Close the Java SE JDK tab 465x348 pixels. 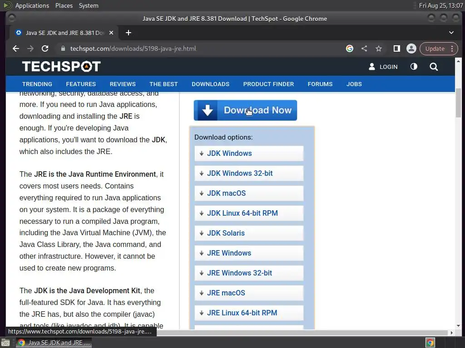pyautogui.click(x=111, y=33)
